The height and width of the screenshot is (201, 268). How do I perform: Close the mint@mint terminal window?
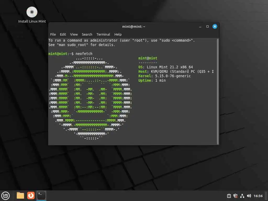pos(215,26)
